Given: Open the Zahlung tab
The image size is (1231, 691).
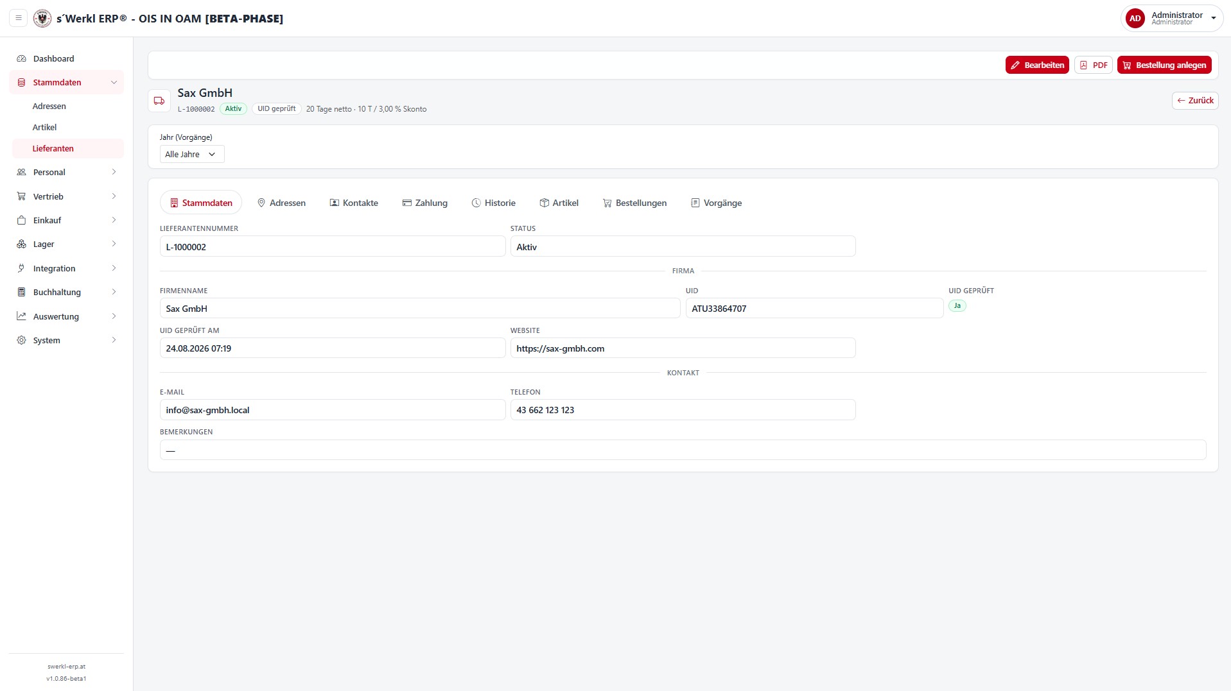Looking at the screenshot, I should 424,203.
